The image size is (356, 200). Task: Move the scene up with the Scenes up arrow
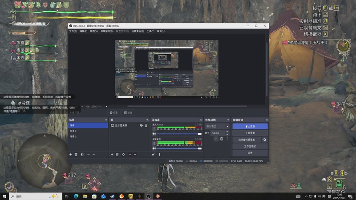88,154
